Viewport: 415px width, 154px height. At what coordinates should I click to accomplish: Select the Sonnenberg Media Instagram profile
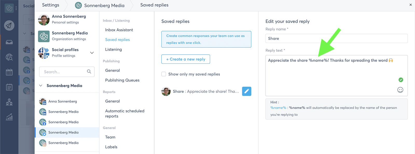pos(63,143)
